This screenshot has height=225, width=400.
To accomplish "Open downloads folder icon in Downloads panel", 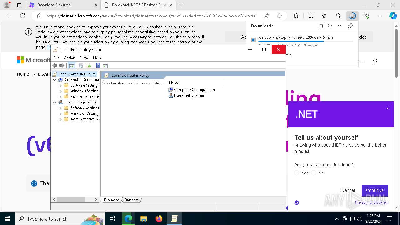I will tap(320, 26).
